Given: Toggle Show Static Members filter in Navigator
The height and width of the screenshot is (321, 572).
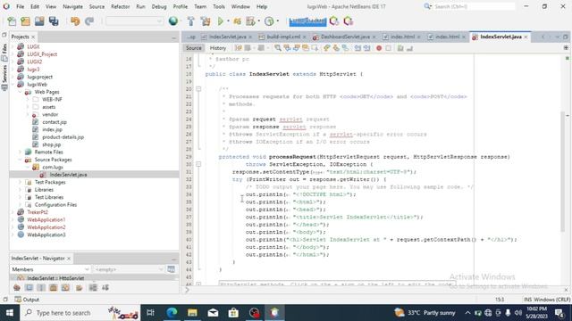Looking at the screenshot, I should click(41, 288).
